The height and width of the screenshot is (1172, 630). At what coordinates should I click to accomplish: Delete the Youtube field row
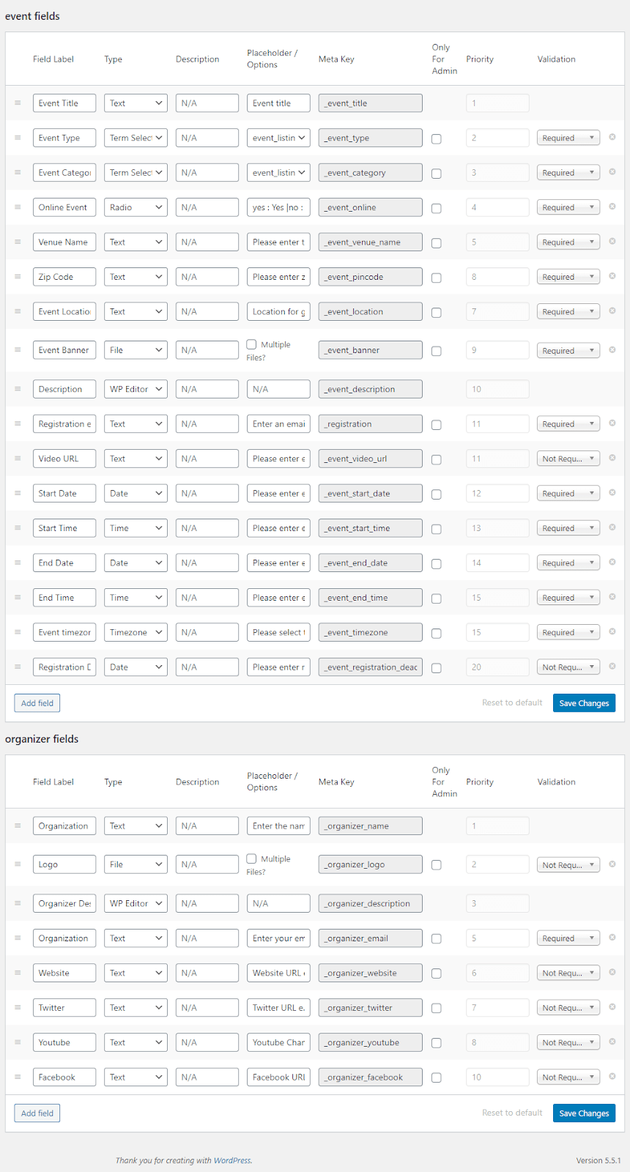click(612, 1042)
